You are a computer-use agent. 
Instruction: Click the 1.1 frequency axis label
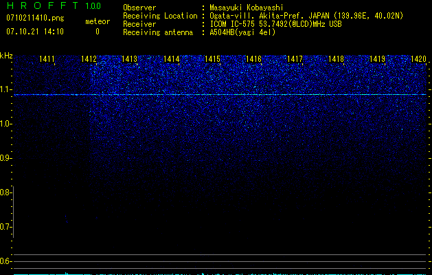click(x=5, y=89)
